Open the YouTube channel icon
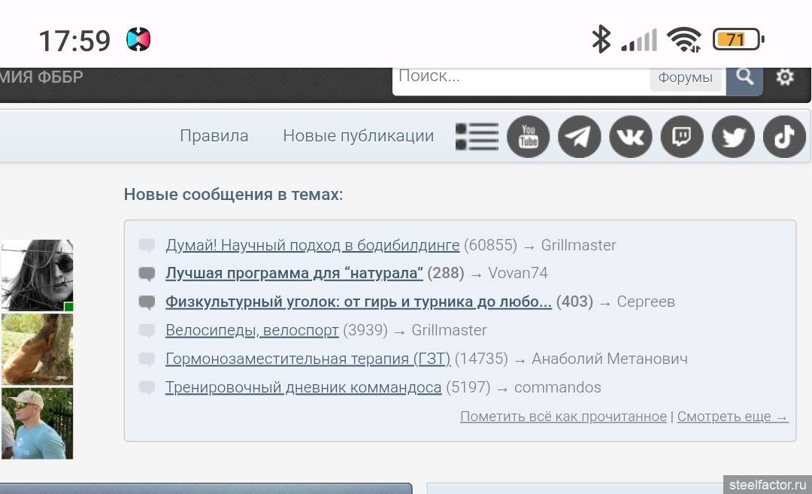Screen dimensions: 812x494 click(528, 137)
